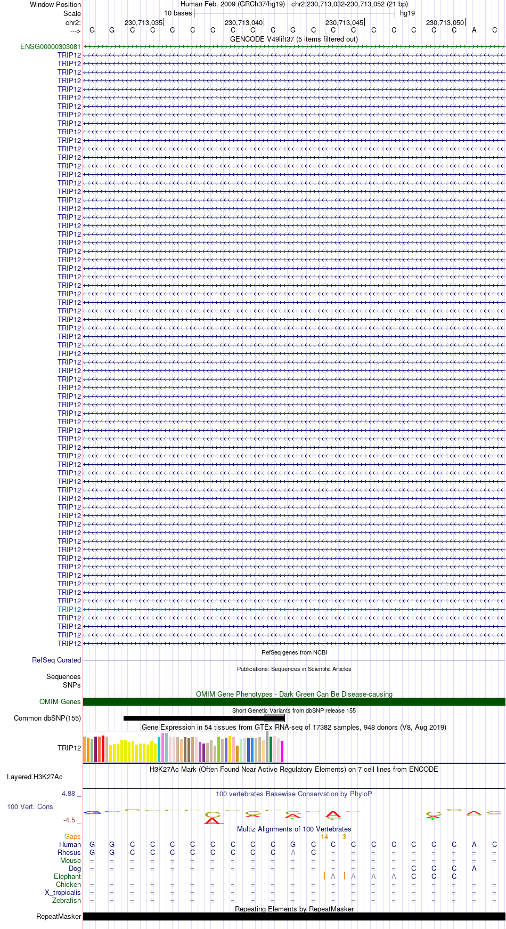Click the OMIM Genes track label

coord(60,702)
